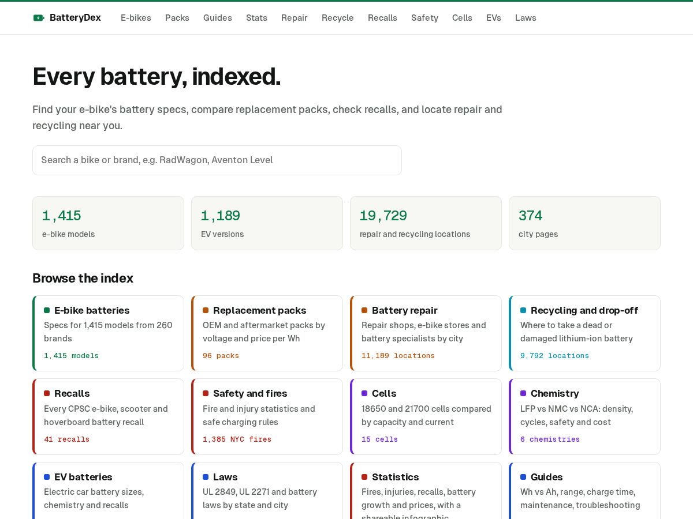The width and height of the screenshot is (693, 519).
Task: Open the Chemistry card title
Action: [555, 393]
